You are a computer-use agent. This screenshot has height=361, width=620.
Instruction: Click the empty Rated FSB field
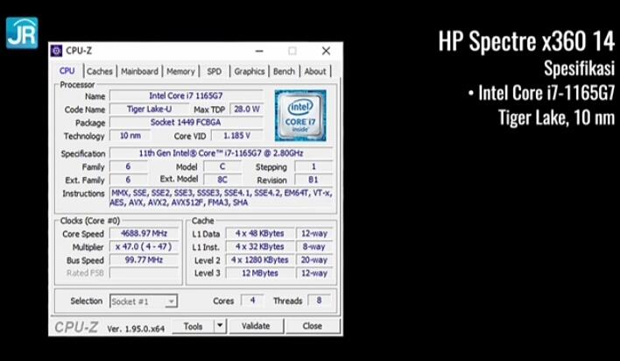point(144,273)
